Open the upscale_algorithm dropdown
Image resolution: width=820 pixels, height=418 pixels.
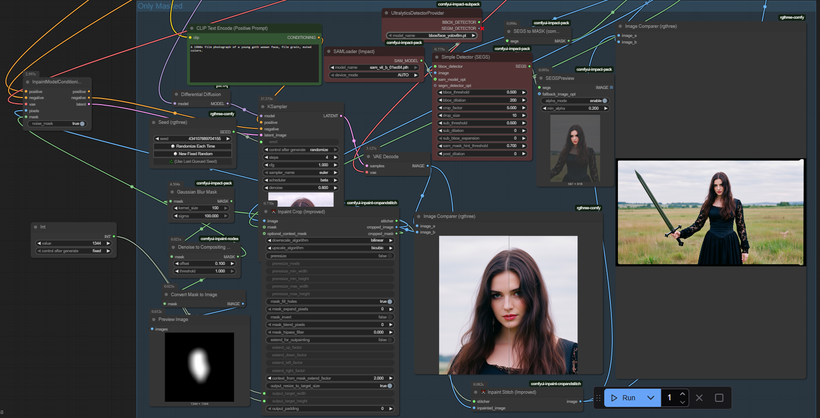[330, 248]
